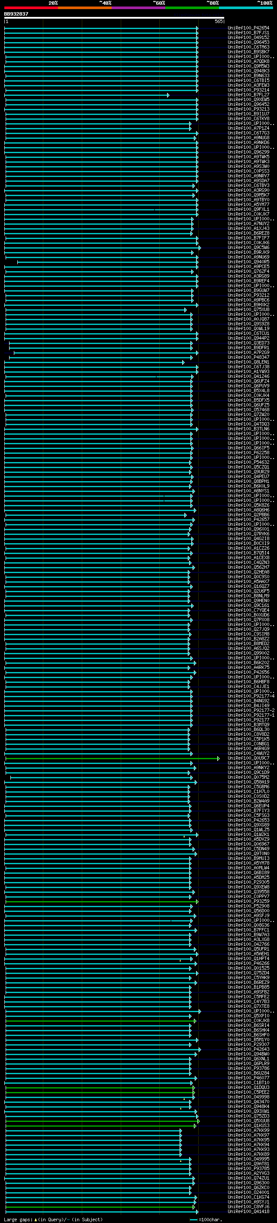Open hit UniRef100_Q58A19
This screenshot has height=1223, width=277.
coord(248,782)
